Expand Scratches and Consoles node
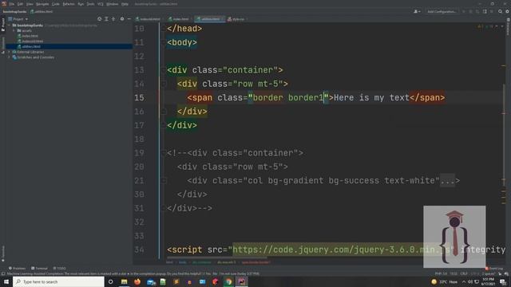The image size is (511, 287). point(9,57)
